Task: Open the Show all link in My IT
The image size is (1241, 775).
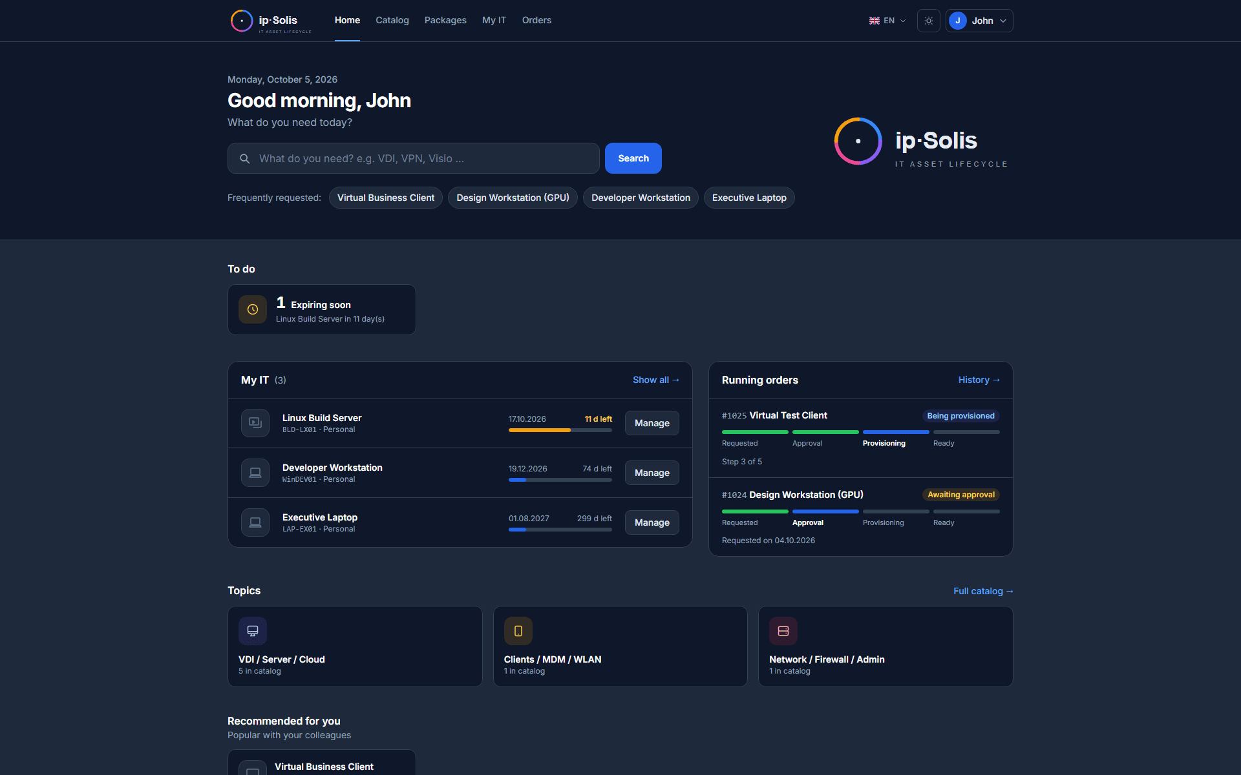Action: coord(655,380)
